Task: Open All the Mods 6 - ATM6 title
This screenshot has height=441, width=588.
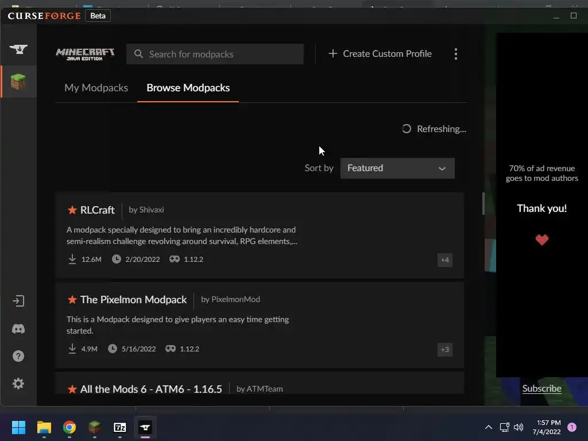Action: [x=151, y=389]
